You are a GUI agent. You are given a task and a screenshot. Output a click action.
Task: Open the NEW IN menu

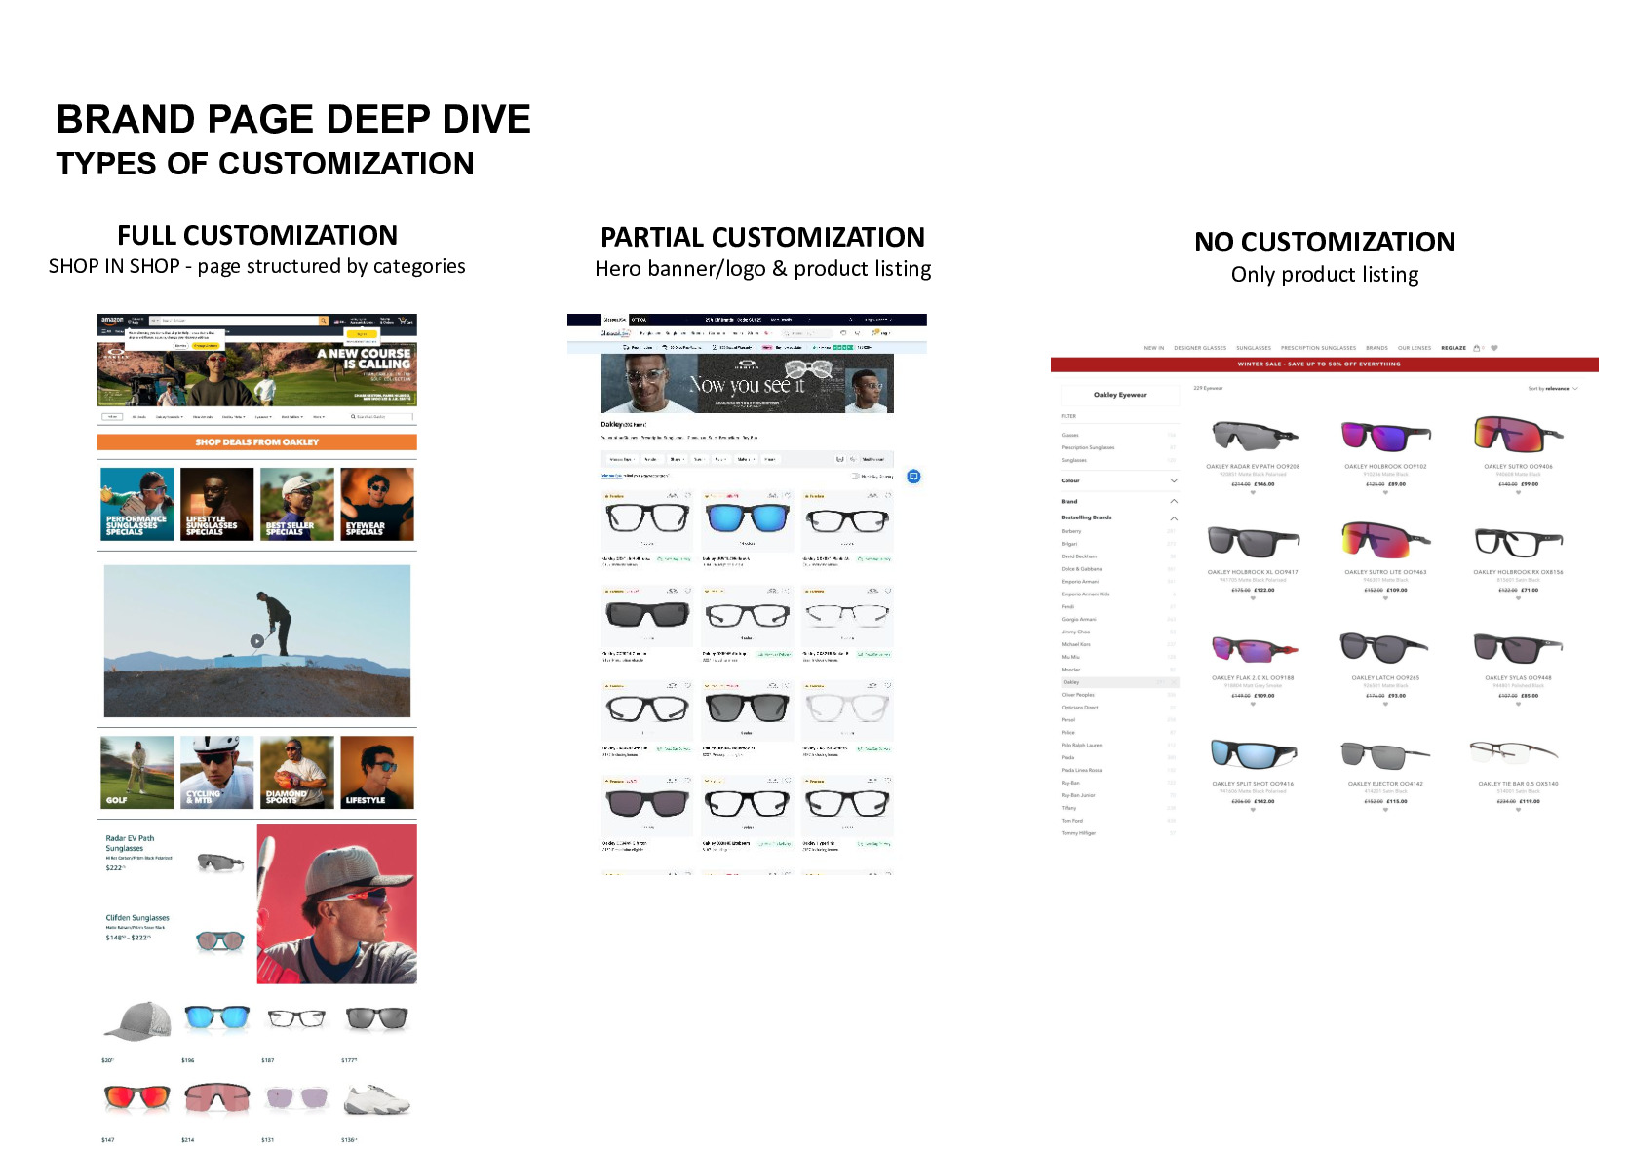[1154, 348]
